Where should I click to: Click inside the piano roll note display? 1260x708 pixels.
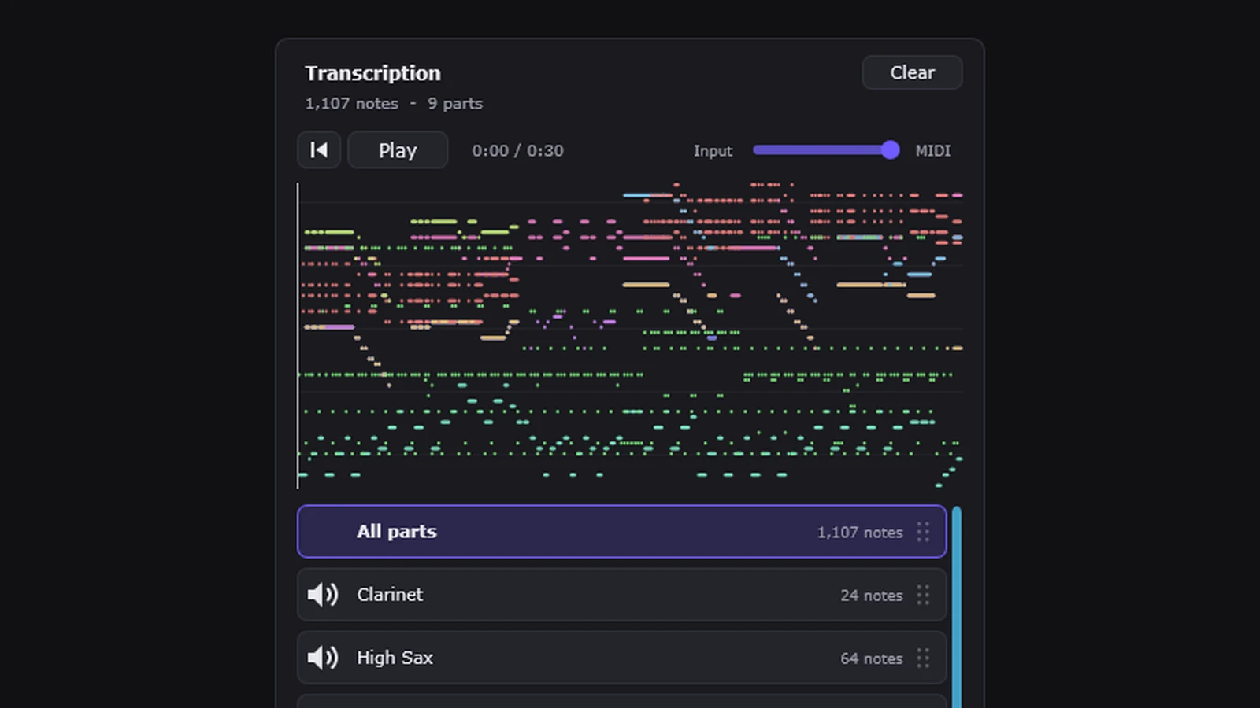tap(630, 336)
